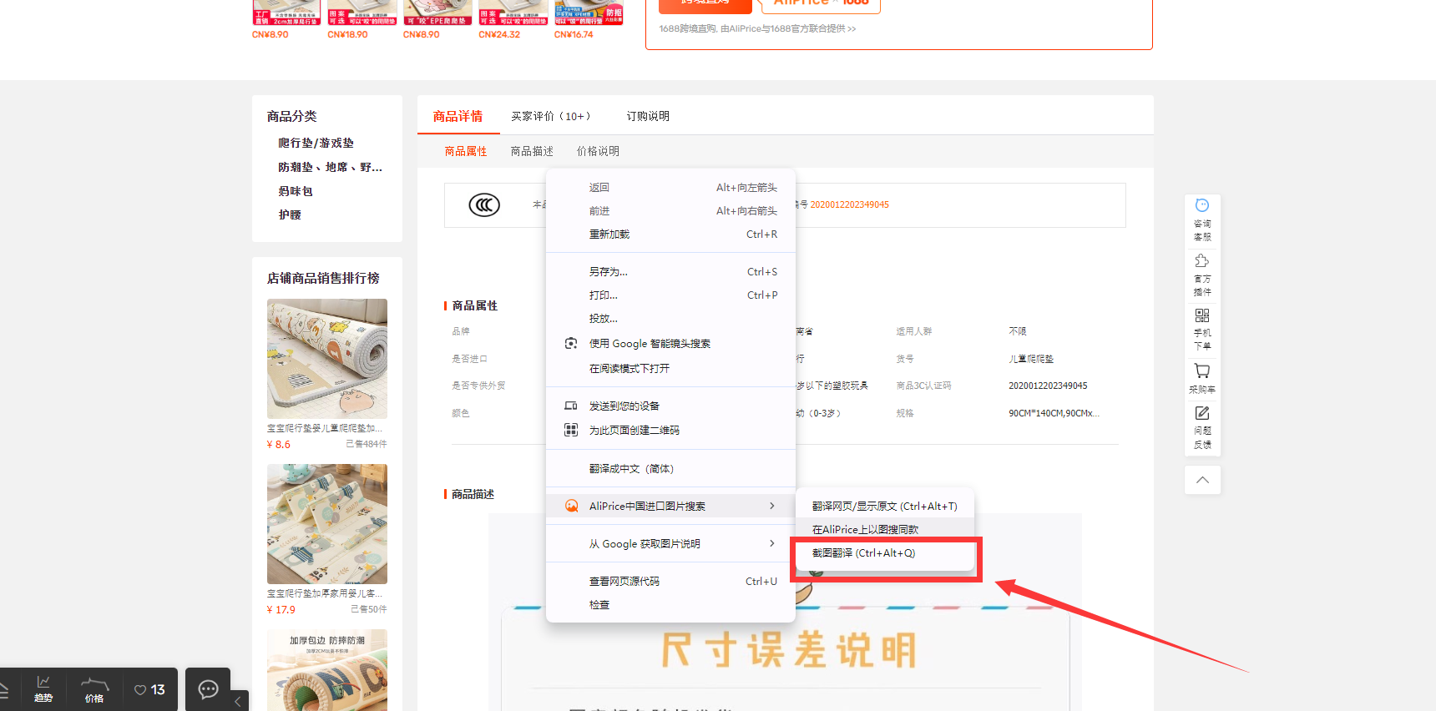The image size is (1436, 711).
Task: Jump to the 价格说明 sub-tab
Action: (598, 151)
